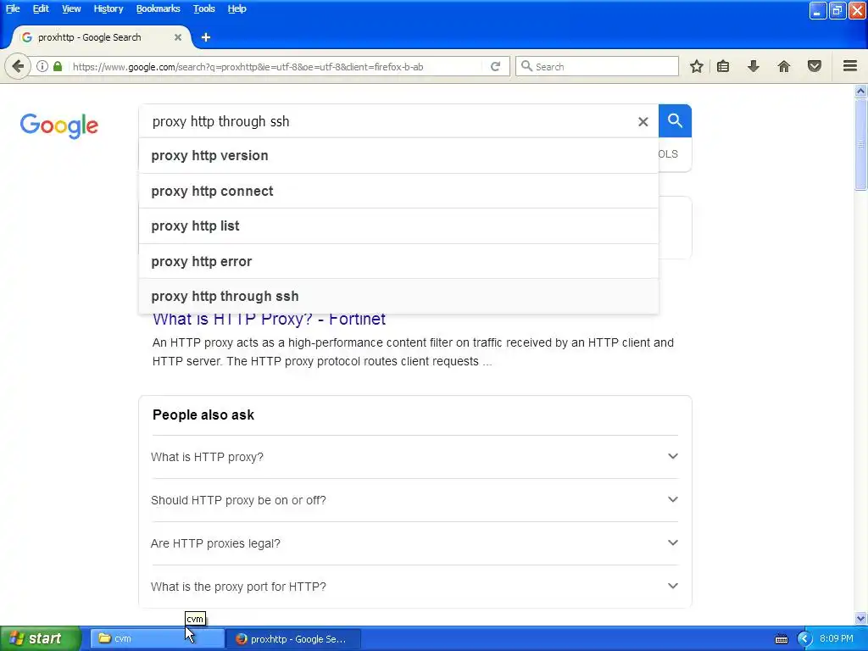The image size is (868, 651).
Task: Click the 8:09 PM clock
Action: click(837, 638)
